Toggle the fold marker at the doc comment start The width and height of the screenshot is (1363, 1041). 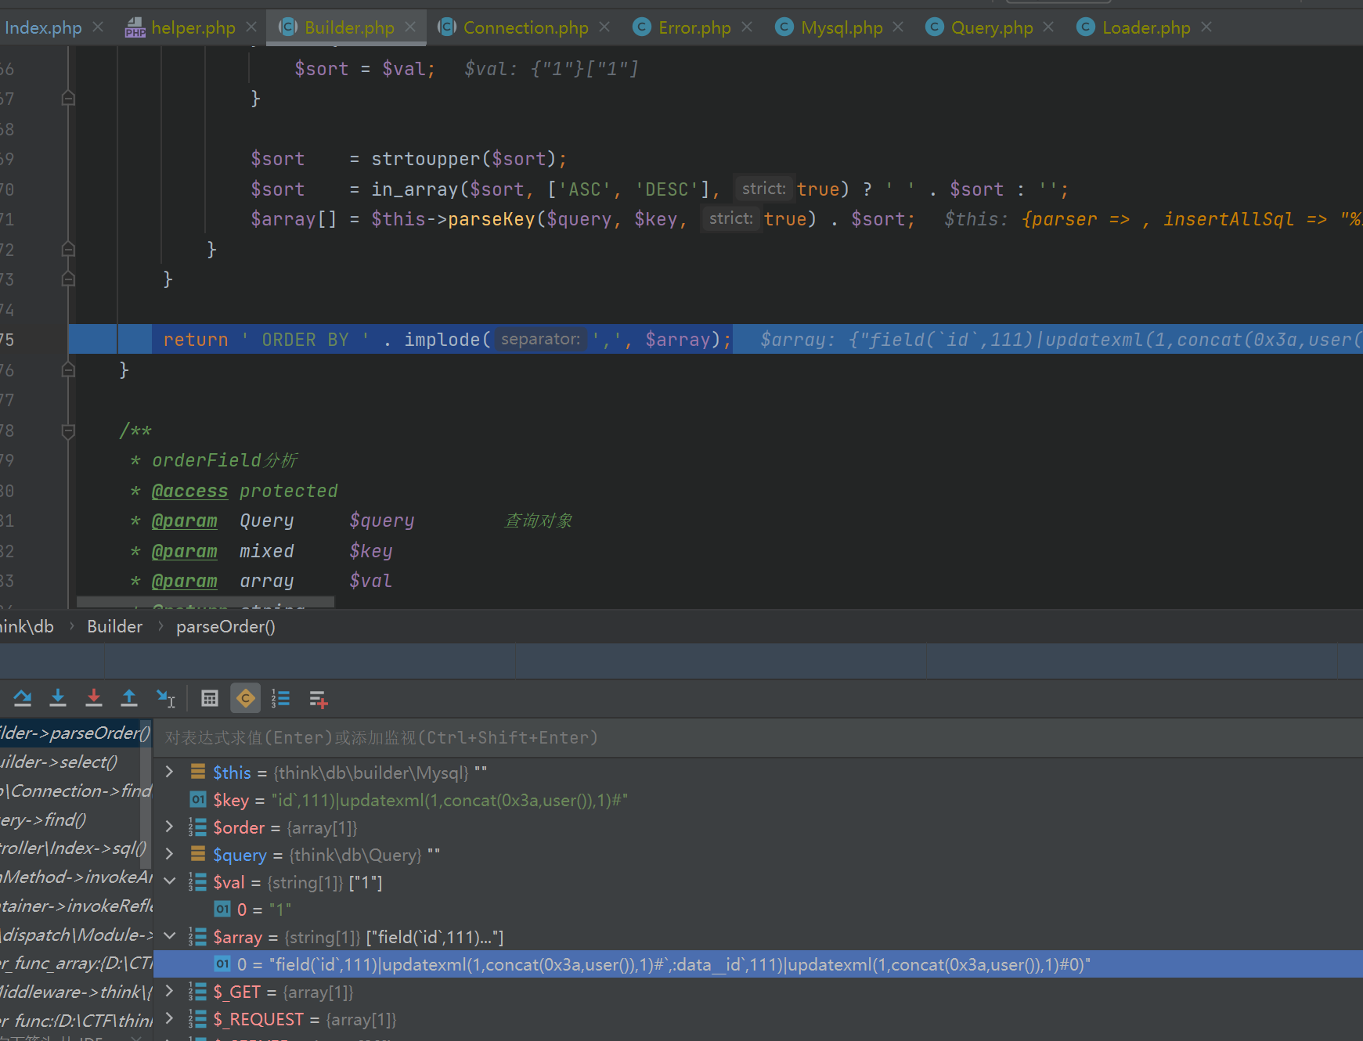tap(68, 430)
